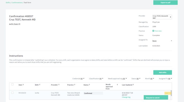The height and width of the screenshot is (102, 184).
Task: Click the Instructions heading
Action: 16,56
